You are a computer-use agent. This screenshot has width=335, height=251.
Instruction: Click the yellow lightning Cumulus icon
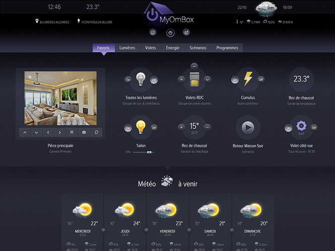248,79
